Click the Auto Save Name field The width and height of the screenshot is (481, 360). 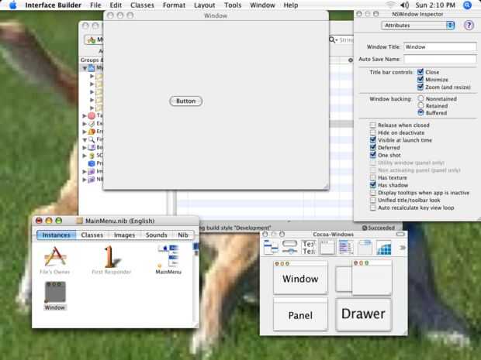tap(440, 59)
